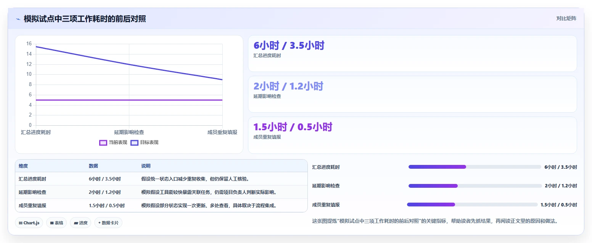Click table cell 1.5小时 / 0.5小时
This screenshot has width=592, height=243.
point(107,206)
